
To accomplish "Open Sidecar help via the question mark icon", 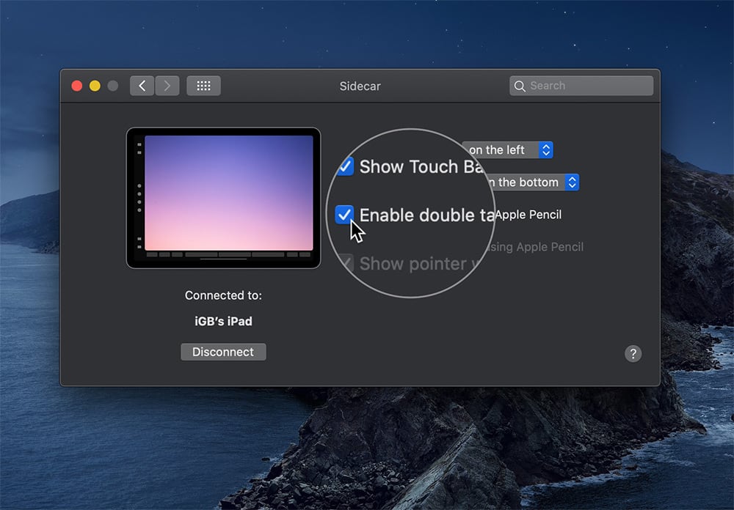I will pos(633,354).
